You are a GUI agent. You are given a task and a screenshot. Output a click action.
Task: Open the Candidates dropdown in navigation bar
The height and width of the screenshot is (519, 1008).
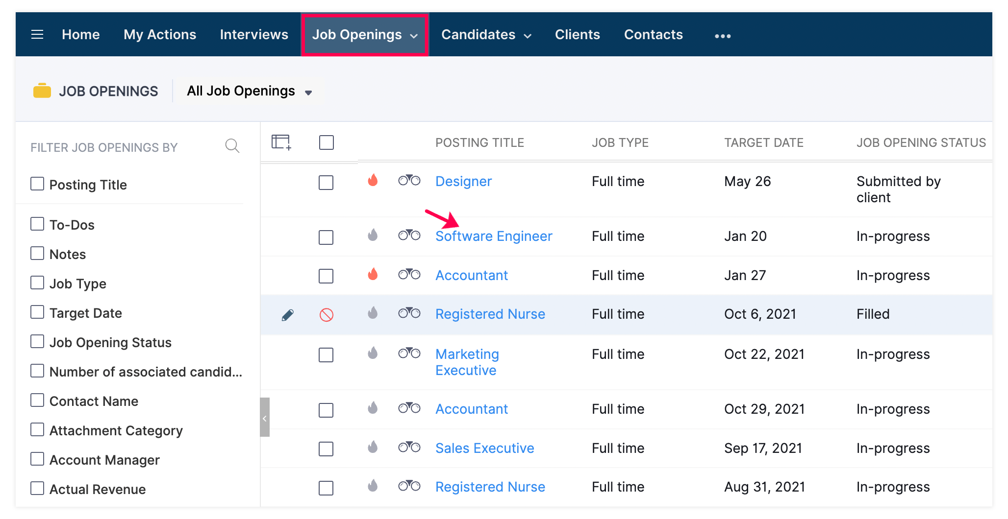click(486, 35)
